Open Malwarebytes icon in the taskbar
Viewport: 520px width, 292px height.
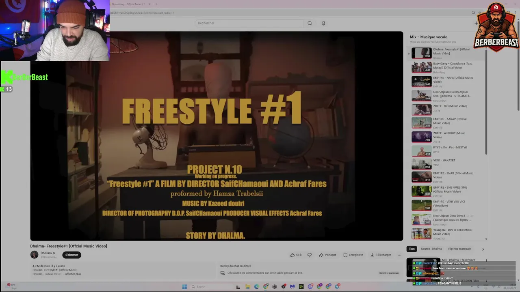pos(292,287)
